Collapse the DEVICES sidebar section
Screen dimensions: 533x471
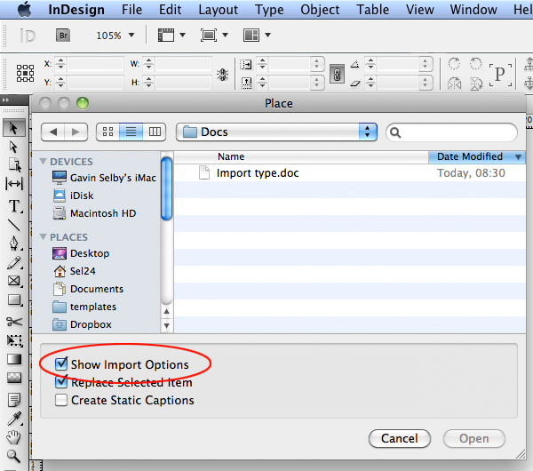pyautogui.click(x=44, y=161)
